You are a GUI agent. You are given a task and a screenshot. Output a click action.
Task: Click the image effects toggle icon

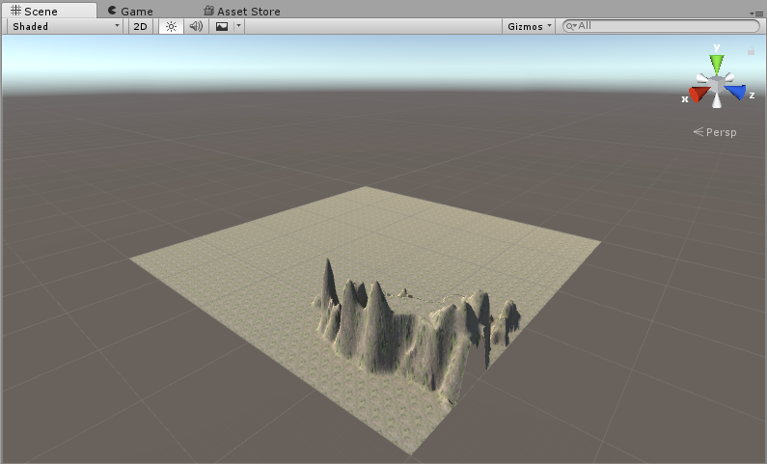tap(222, 26)
